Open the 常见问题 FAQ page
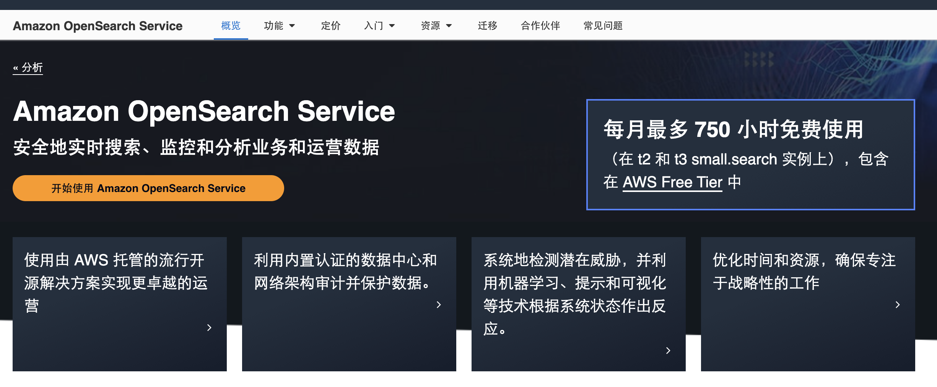The height and width of the screenshot is (387, 937). (x=603, y=26)
